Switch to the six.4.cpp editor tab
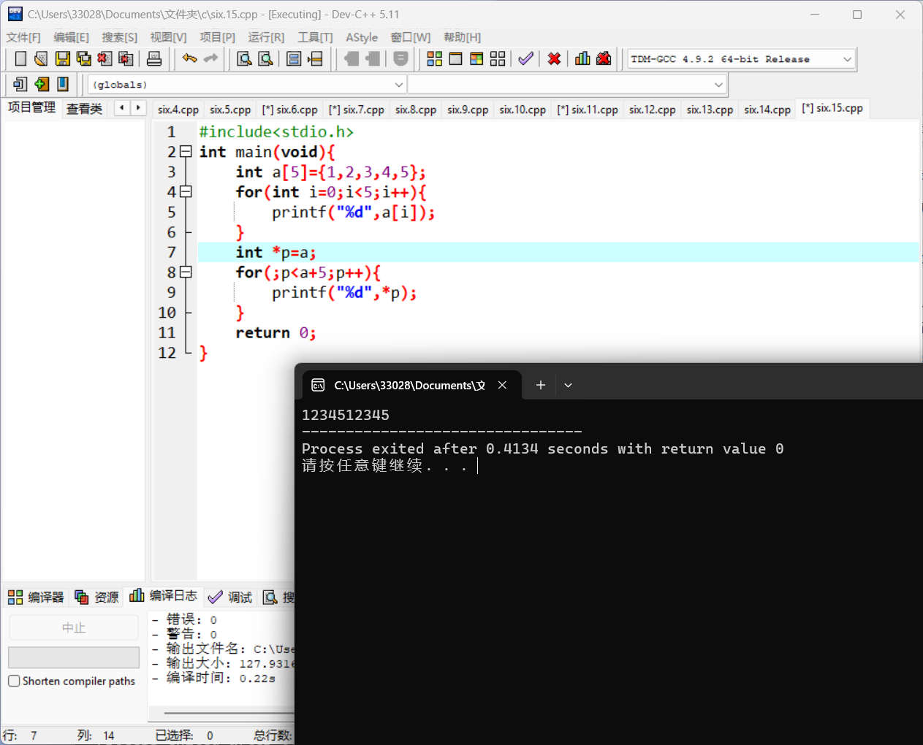923x745 pixels. click(178, 110)
